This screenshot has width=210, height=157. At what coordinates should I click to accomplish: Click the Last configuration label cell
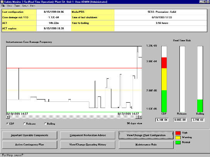point(19,12)
